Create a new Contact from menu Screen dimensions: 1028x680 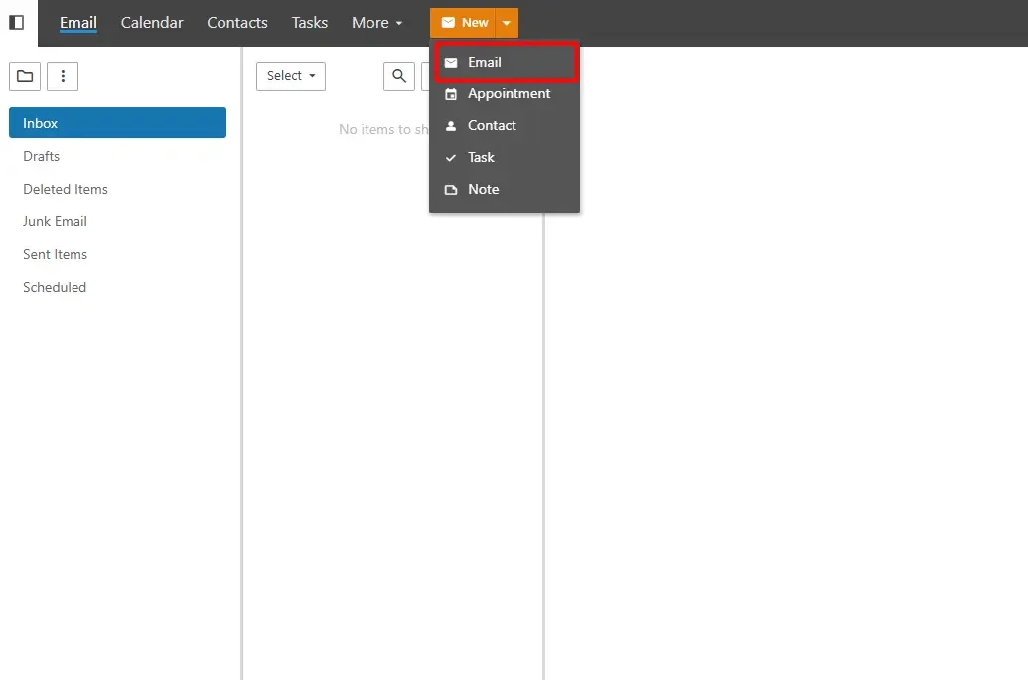coord(492,125)
